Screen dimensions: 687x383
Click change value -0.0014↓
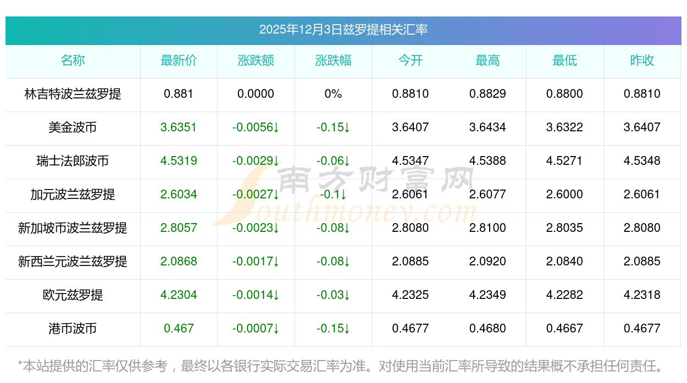click(x=256, y=295)
